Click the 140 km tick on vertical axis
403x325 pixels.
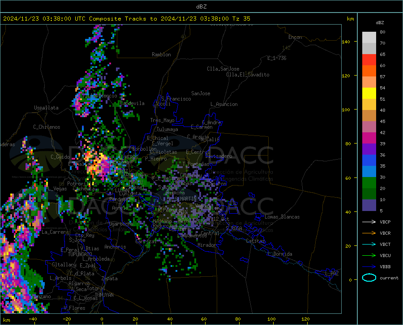(x=346, y=42)
